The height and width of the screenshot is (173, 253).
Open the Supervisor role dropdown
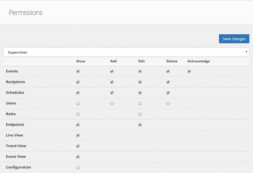point(126,52)
